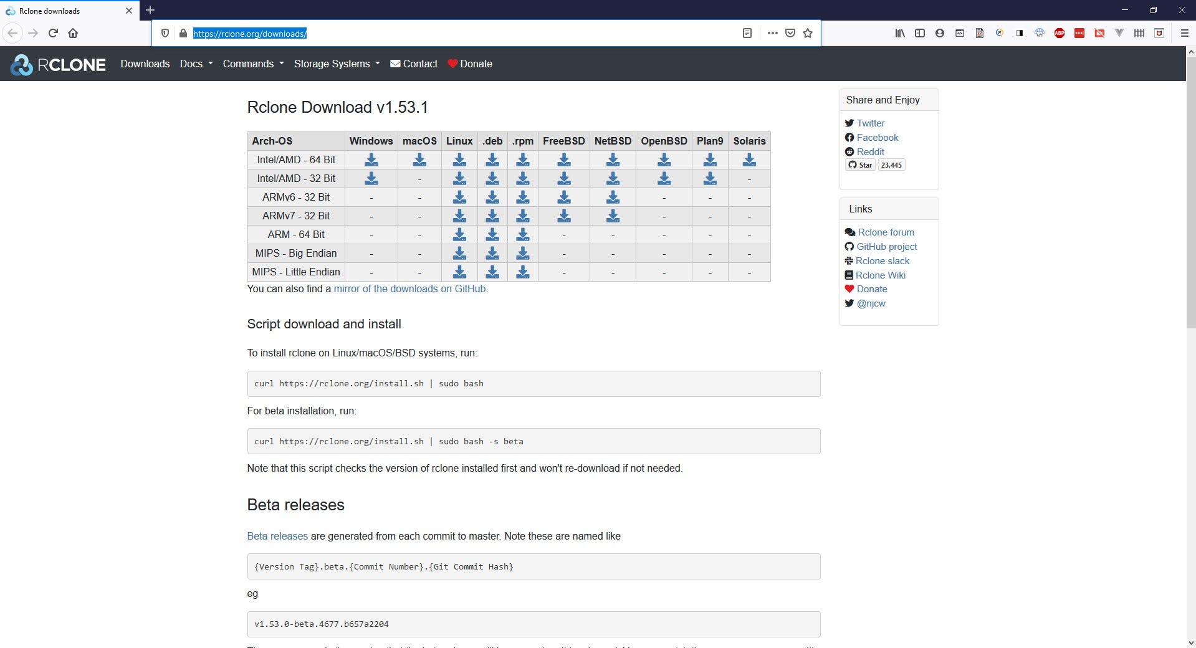Download Linux ARM 64 Bit build

[459, 234]
